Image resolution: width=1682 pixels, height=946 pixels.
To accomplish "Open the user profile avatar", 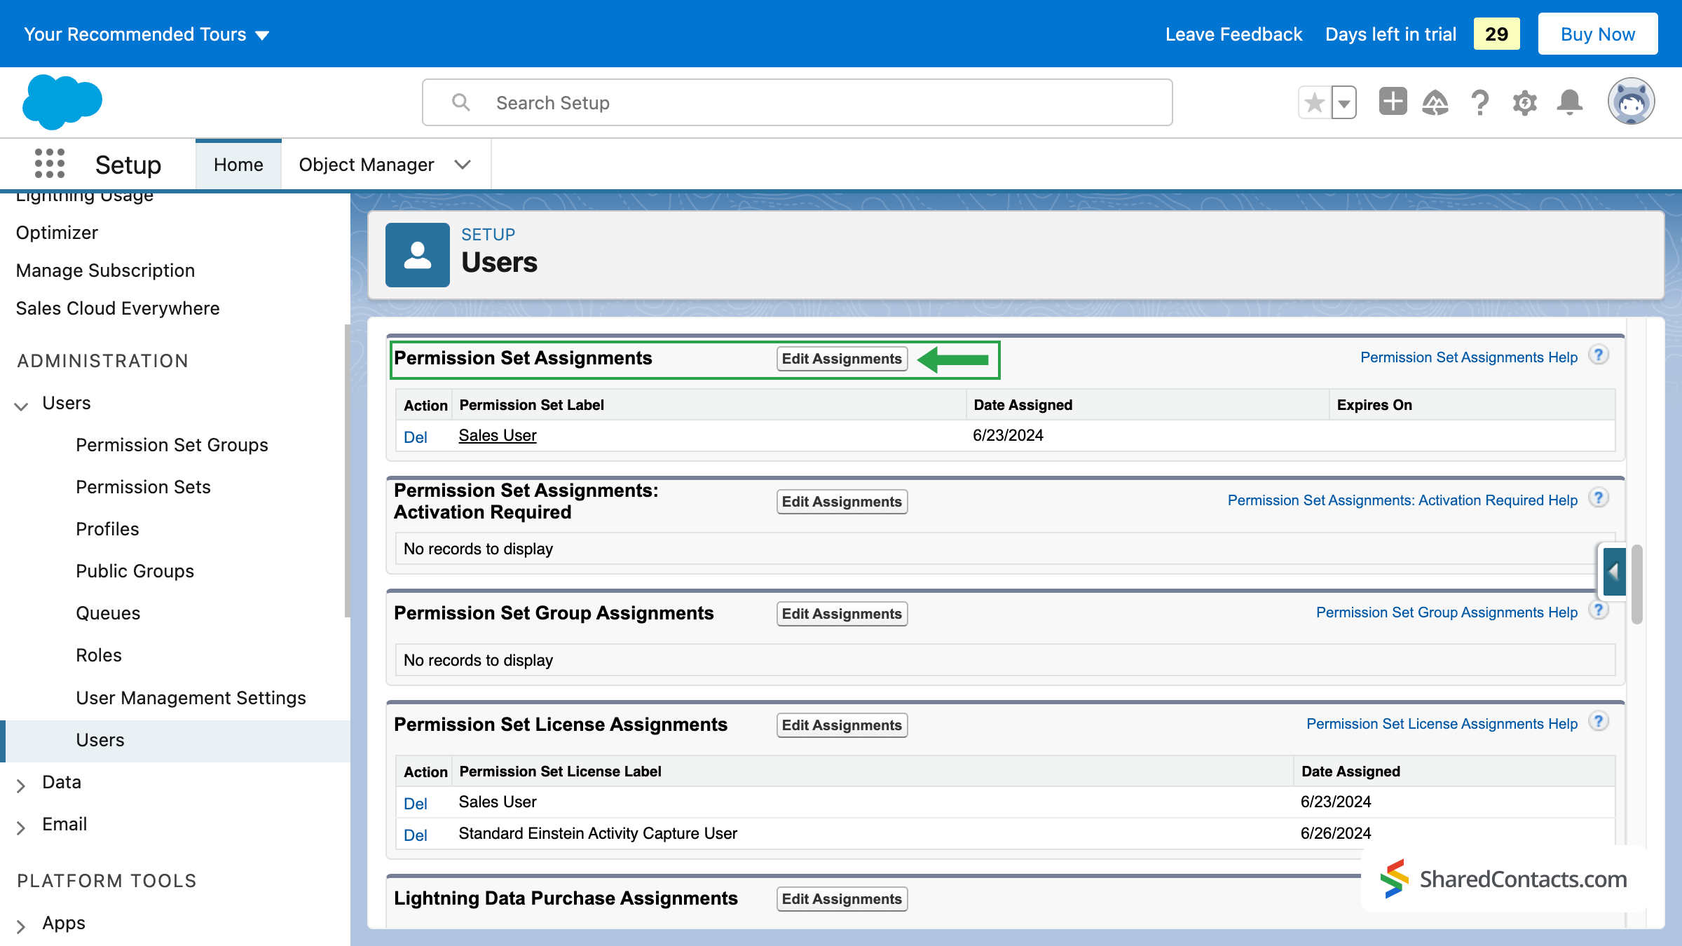I will click(1632, 102).
